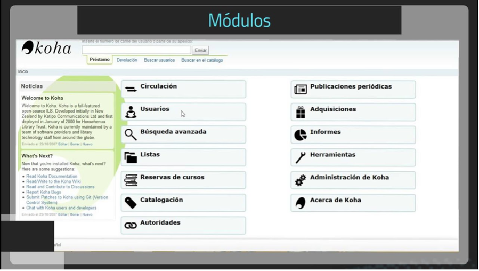The height and width of the screenshot is (271, 479).
Task: Click the Reservas de cursos books icon
Action: (x=131, y=180)
